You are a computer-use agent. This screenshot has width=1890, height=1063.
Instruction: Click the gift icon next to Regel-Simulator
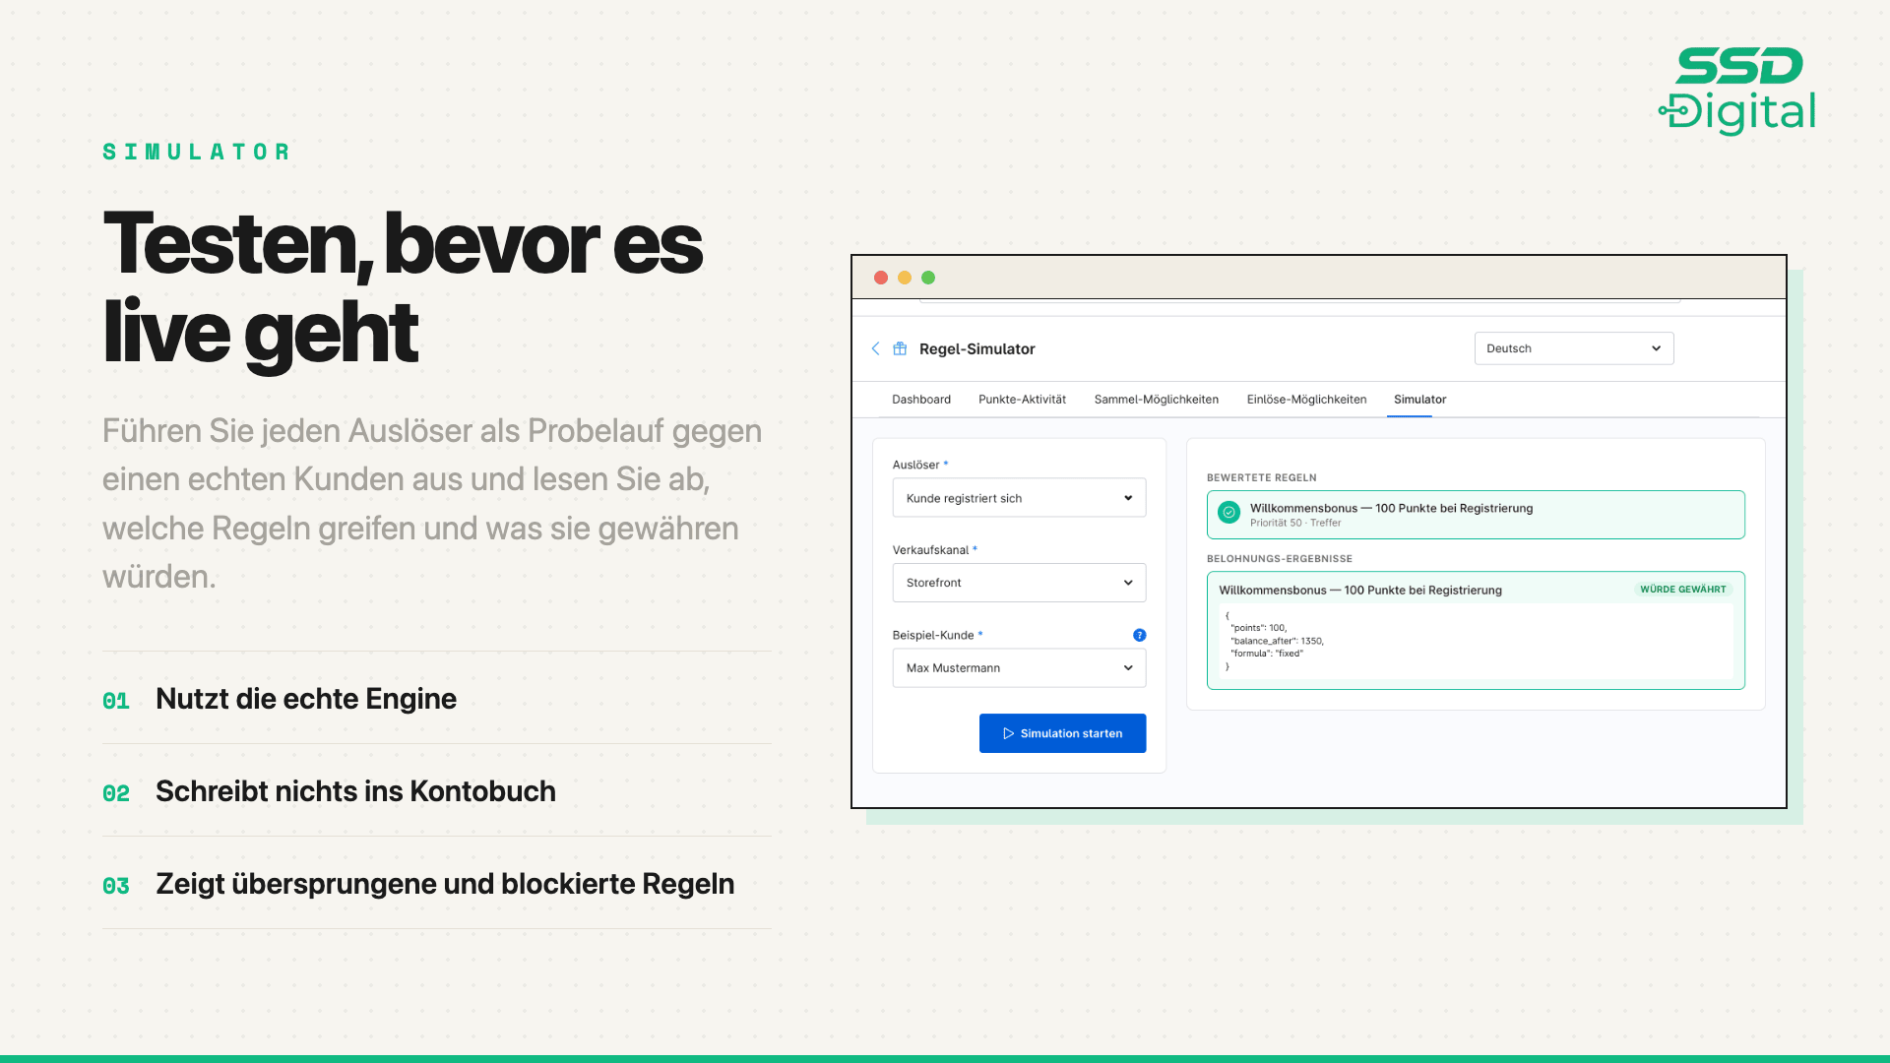click(900, 348)
